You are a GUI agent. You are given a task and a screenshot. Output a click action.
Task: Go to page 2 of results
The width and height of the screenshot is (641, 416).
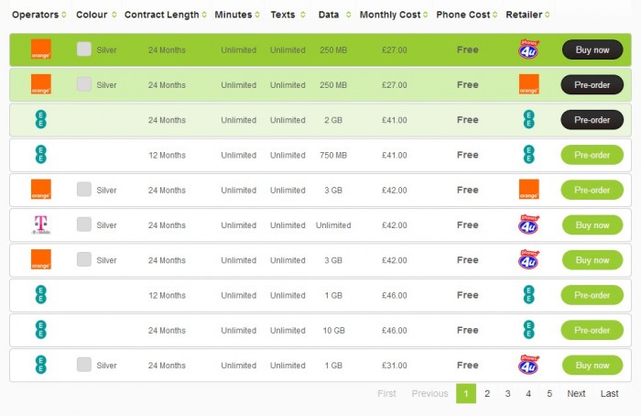(x=487, y=393)
